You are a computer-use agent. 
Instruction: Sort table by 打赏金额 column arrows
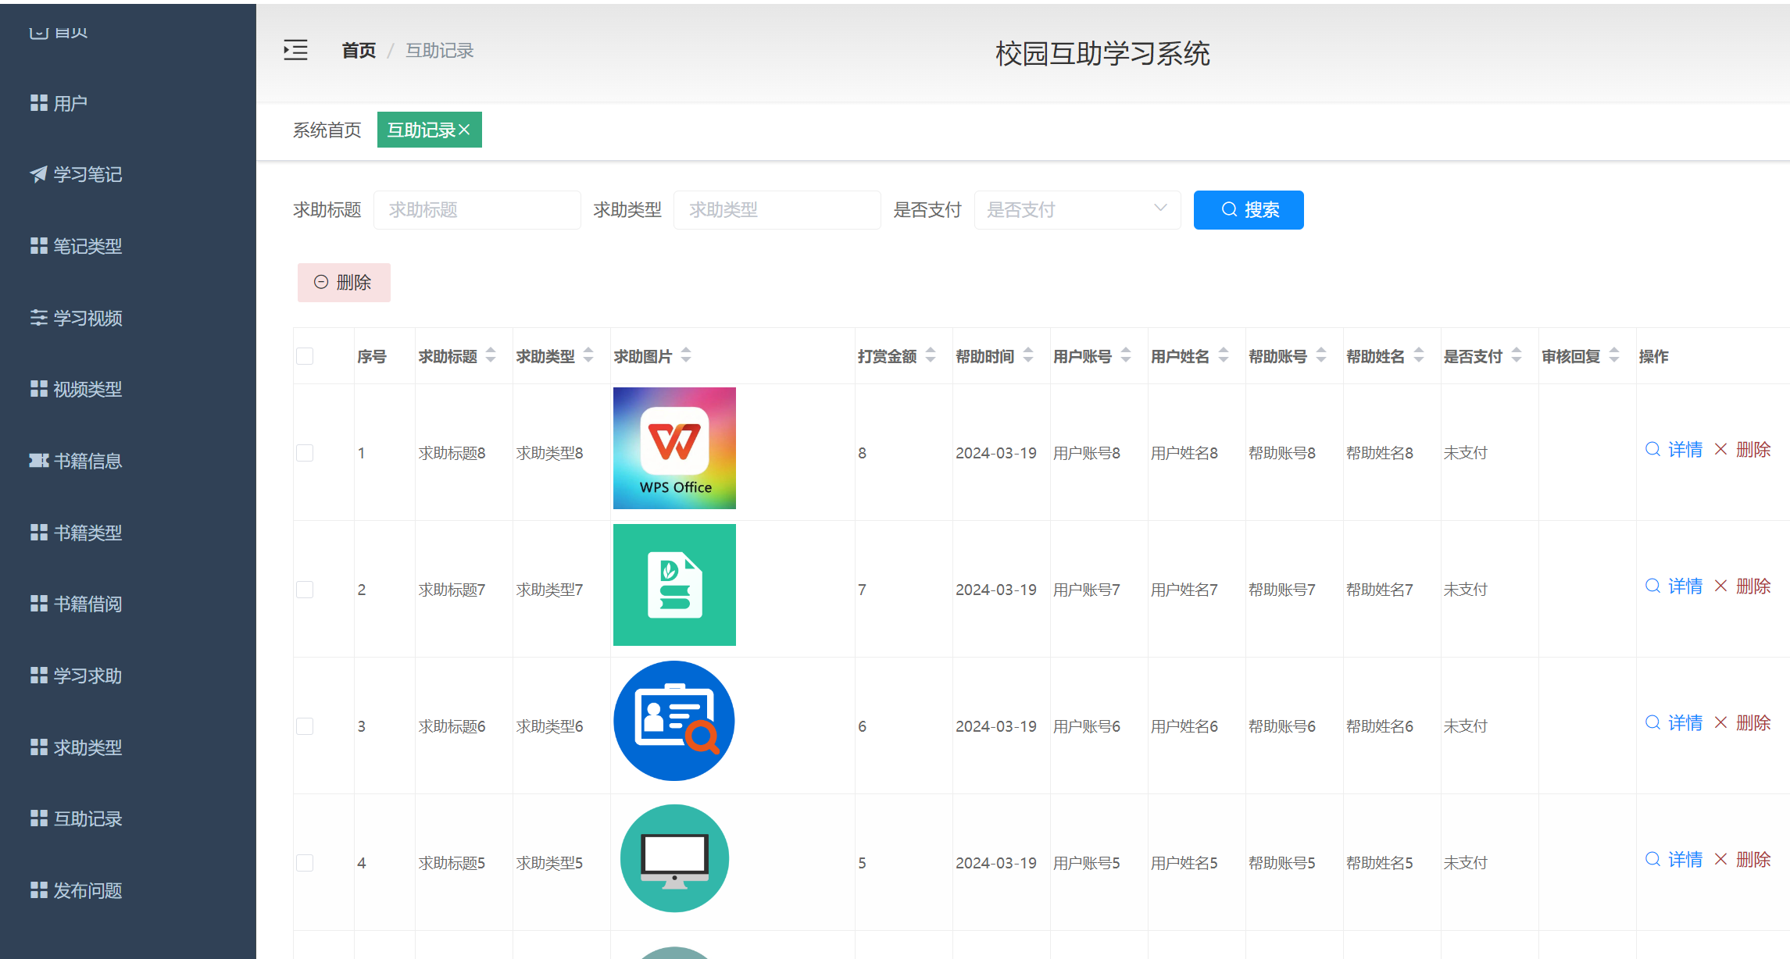(x=931, y=355)
